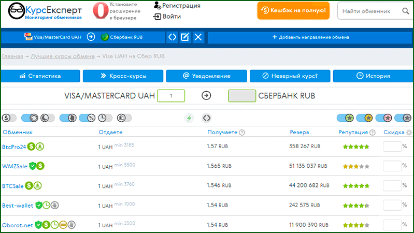Open the Неверный курс? tab

point(290,76)
